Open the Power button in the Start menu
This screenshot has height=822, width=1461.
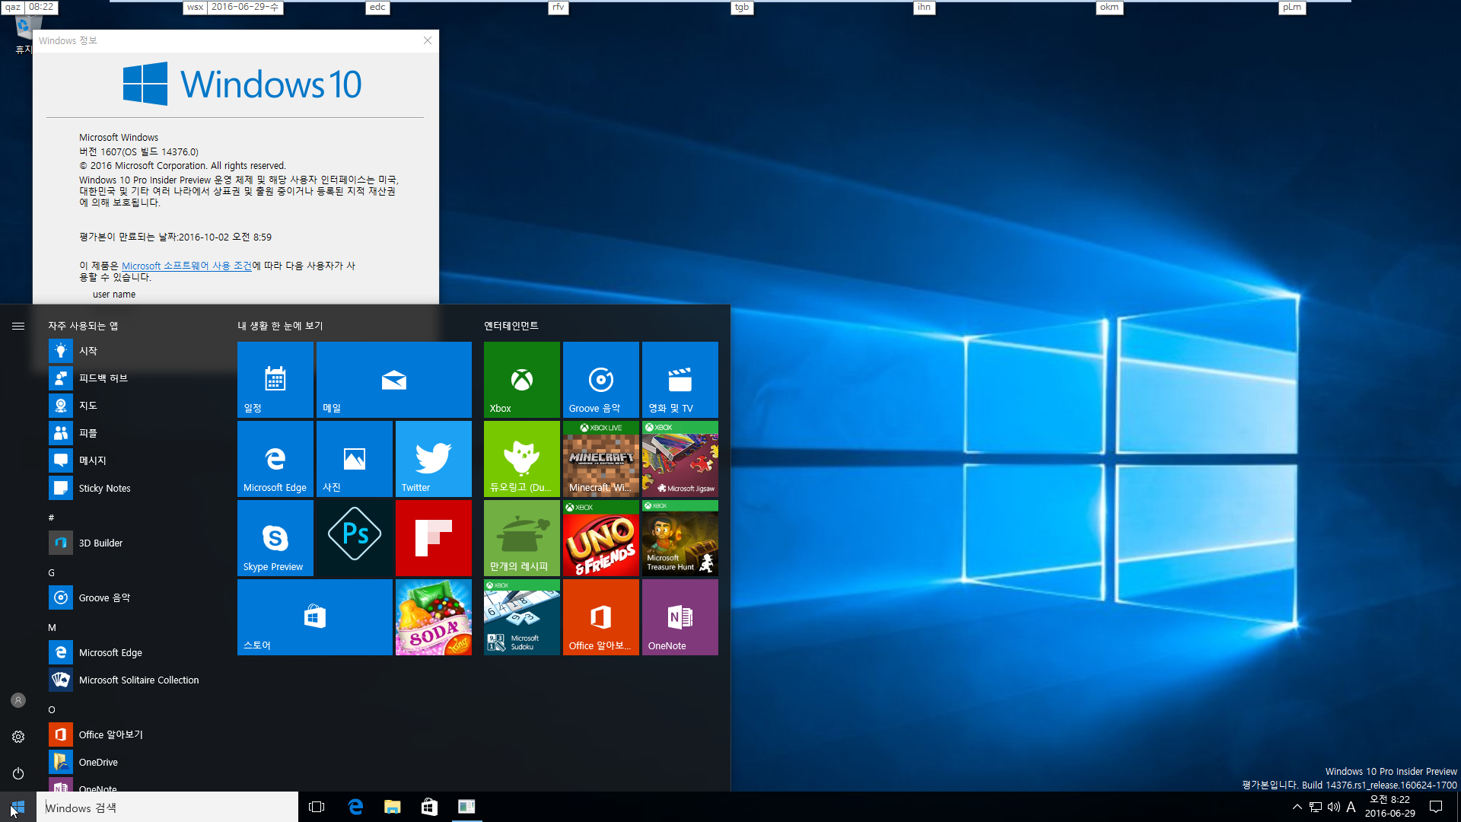point(18,773)
